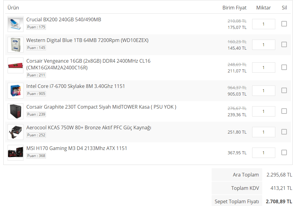Open the Intel Core i7-6700 Skylake product link
Image resolution: width=296 pixels, height=206 pixels.
pos(76,86)
